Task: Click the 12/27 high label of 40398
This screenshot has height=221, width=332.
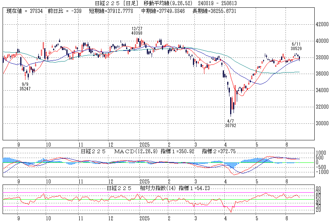Action: click(136, 33)
